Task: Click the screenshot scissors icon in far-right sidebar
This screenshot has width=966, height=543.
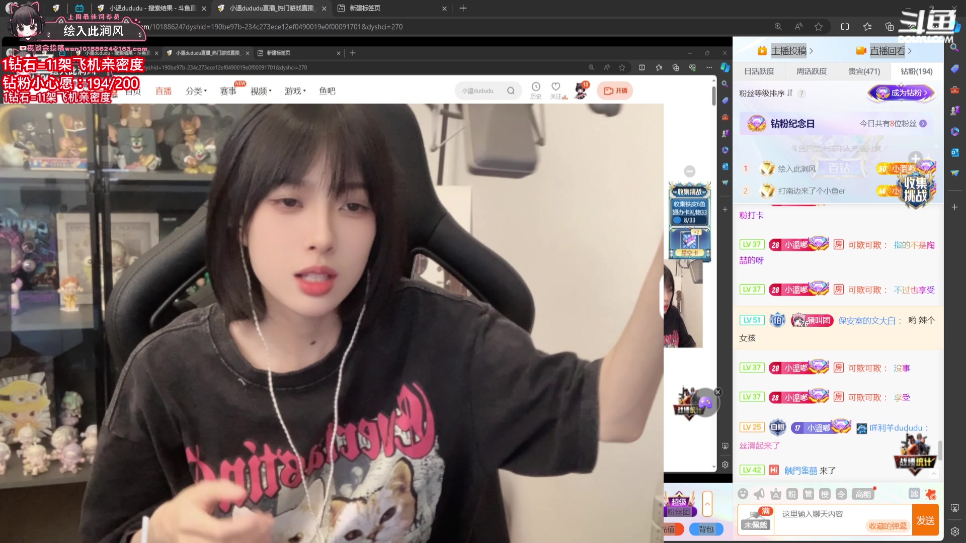Action: click(x=955, y=508)
